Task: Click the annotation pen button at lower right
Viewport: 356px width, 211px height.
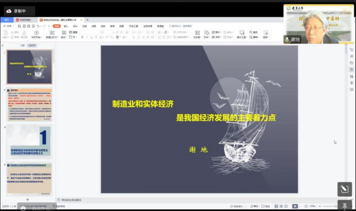Action: click(344, 189)
